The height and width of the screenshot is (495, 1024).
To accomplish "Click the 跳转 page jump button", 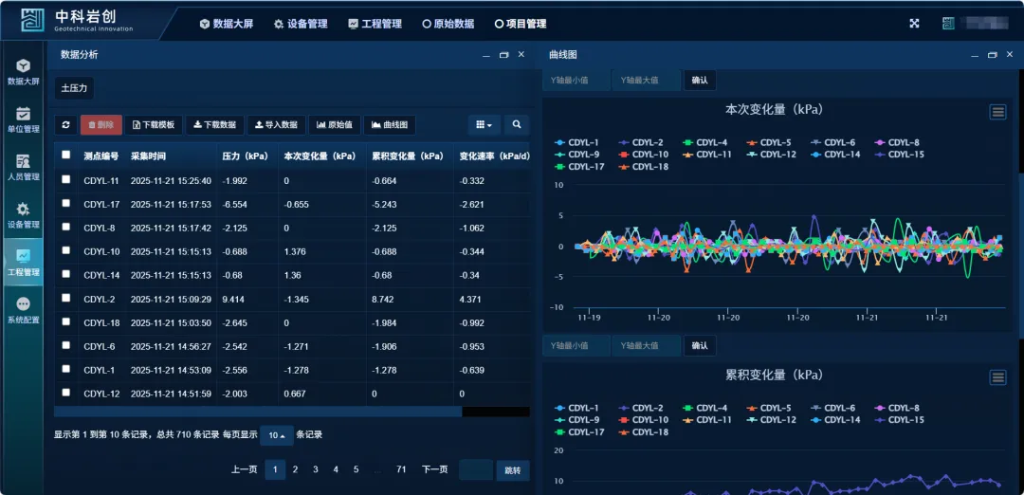I will tap(513, 470).
